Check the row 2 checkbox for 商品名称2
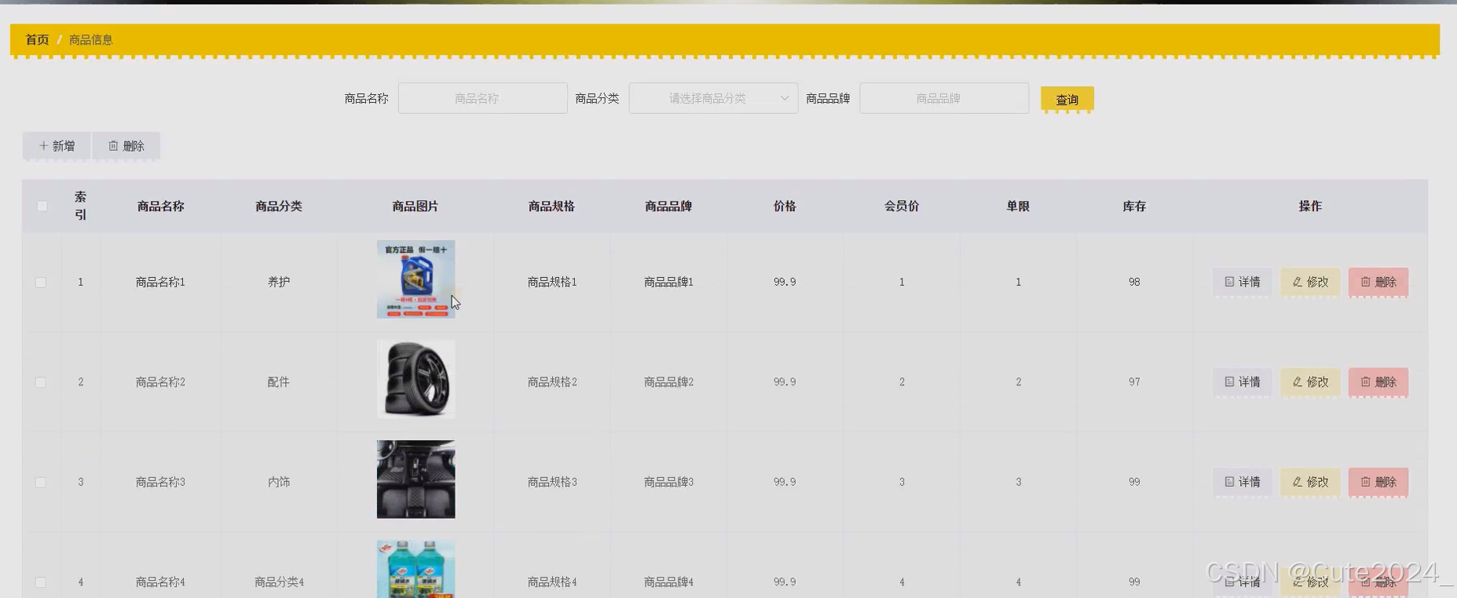The height and width of the screenshot is (598, 1457). [41, 382]
